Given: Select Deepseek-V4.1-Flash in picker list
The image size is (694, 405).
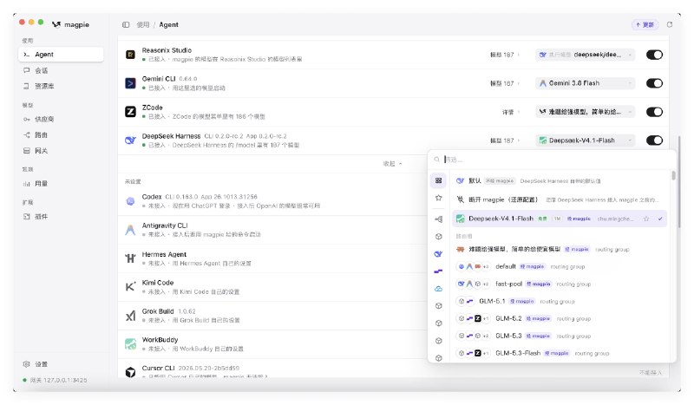Looking at the screenshot, I should [x=560, y=219].
